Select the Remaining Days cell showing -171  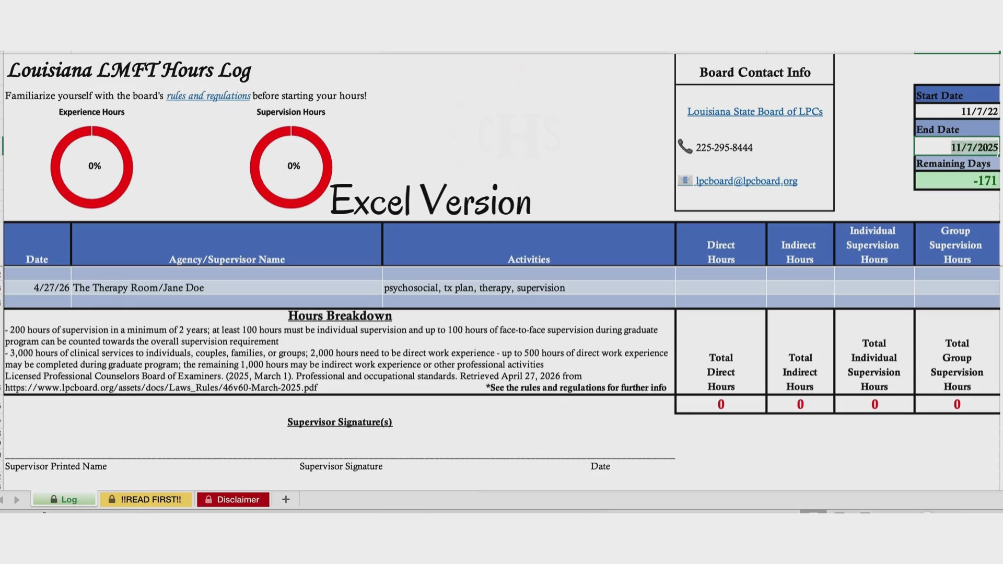click(x=957, y=180)
